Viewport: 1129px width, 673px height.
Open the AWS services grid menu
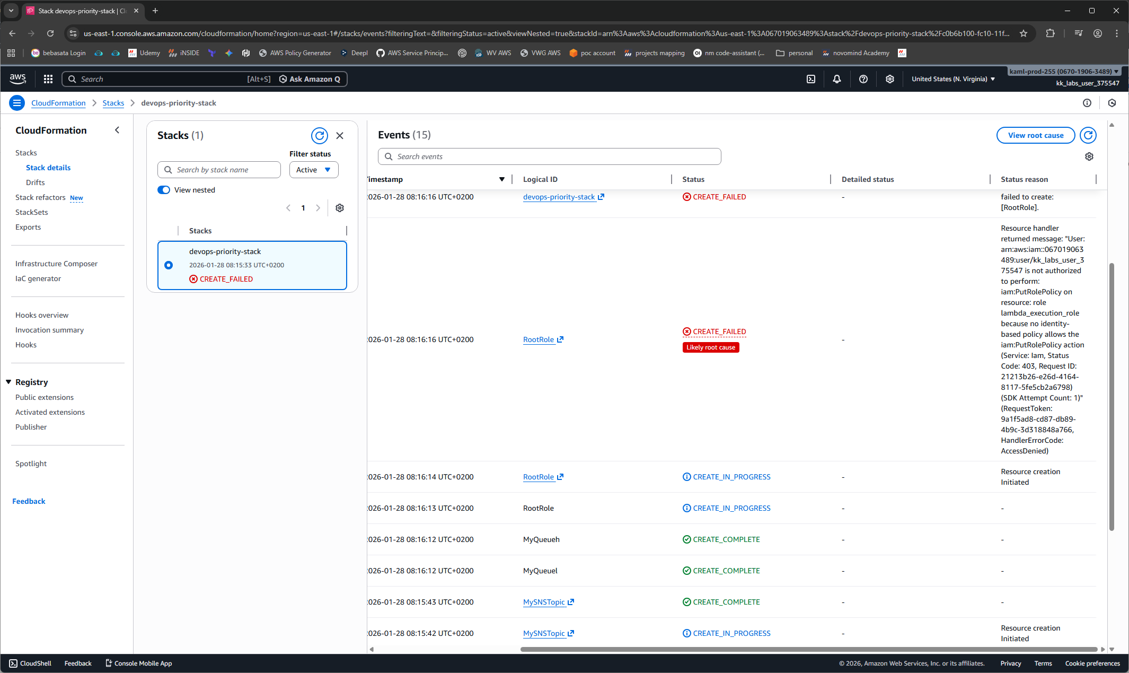[48, 79]
